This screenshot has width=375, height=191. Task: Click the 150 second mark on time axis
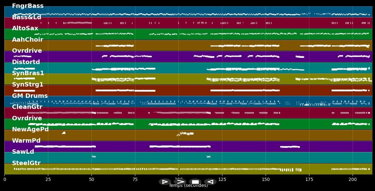pos(266,179)
